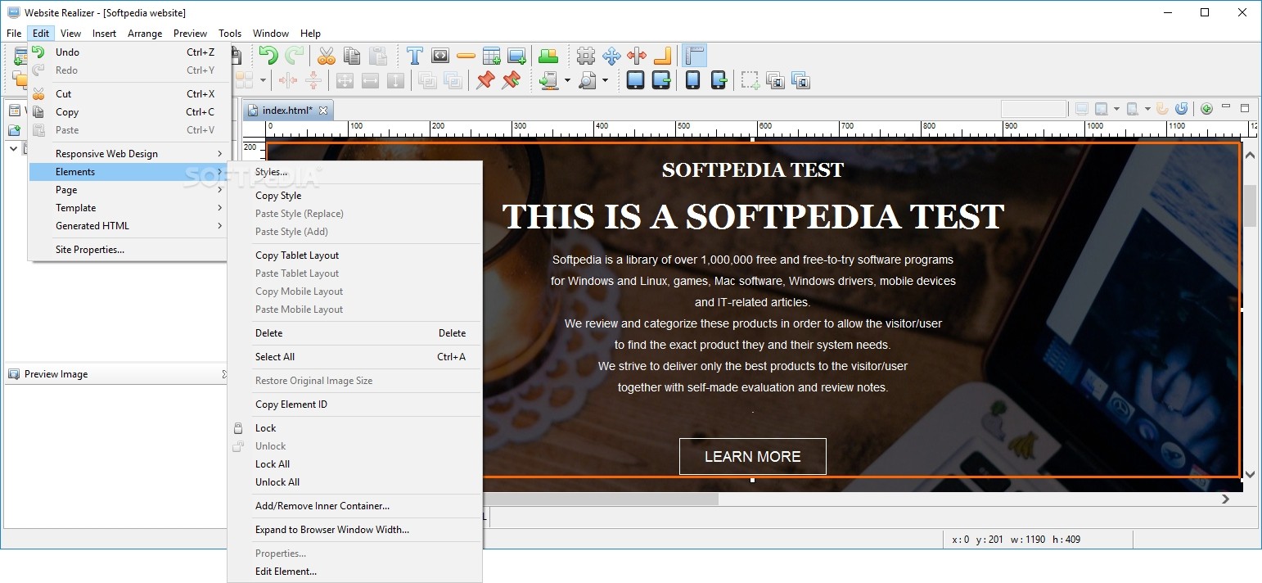Click the blue refresh arrow in editor toolbar
This screenshot has width=1262, height=583.
[1181, 109]
